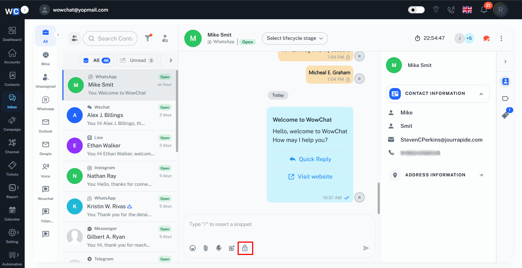
Task: Click the conversation timer 22:54:47
Action: click(430, 38)
